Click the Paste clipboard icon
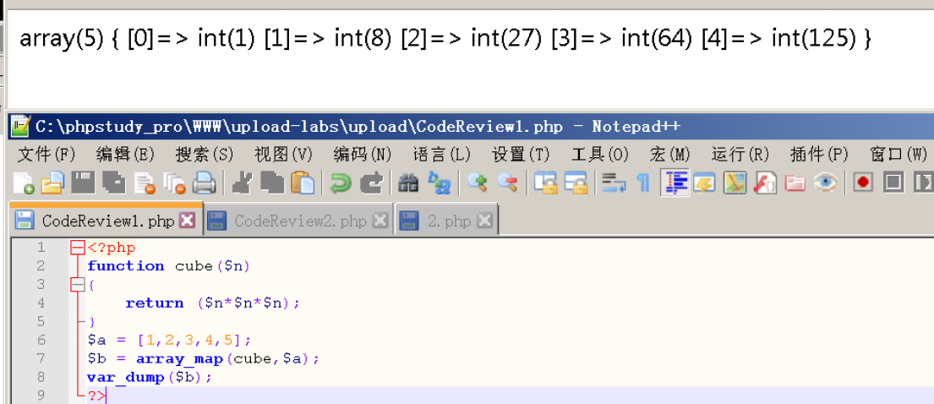The height and width of the screenshot is (404, 934). click(303, 183)
